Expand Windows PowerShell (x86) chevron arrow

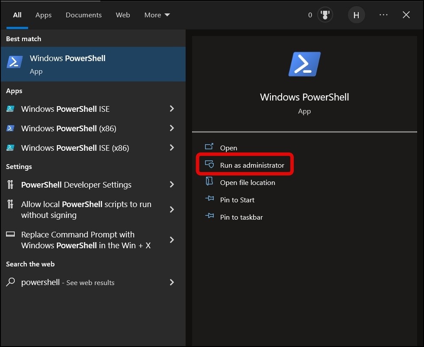point(172,128)
